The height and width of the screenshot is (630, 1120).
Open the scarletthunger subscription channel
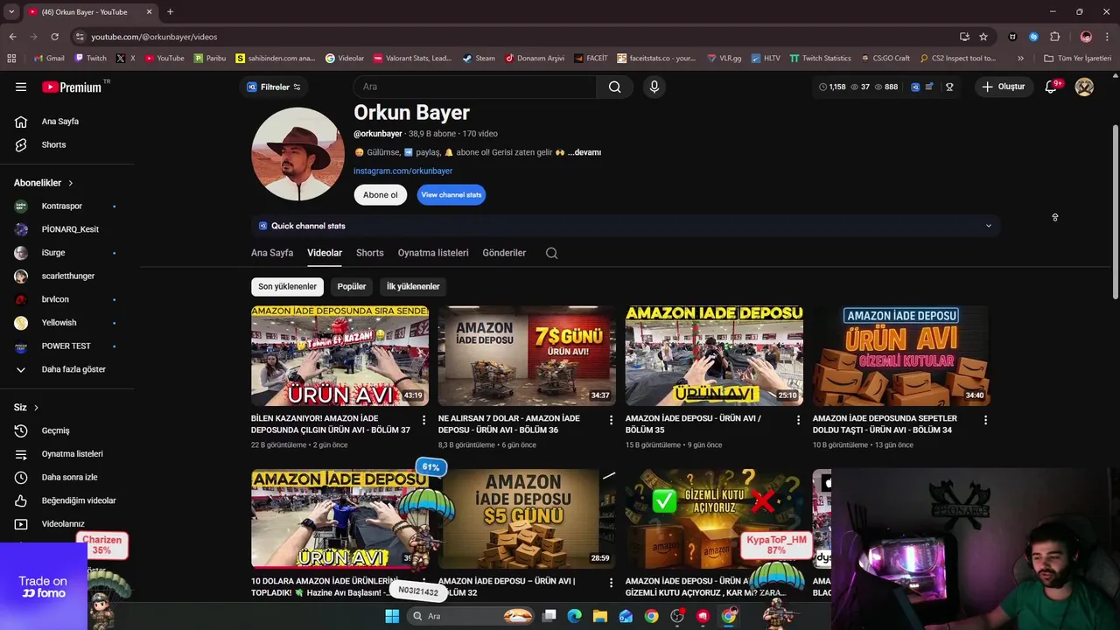[x=68, y=276]
